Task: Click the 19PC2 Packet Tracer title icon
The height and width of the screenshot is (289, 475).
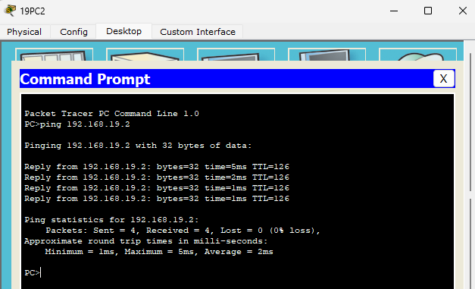Action: [x=10, y=11]
